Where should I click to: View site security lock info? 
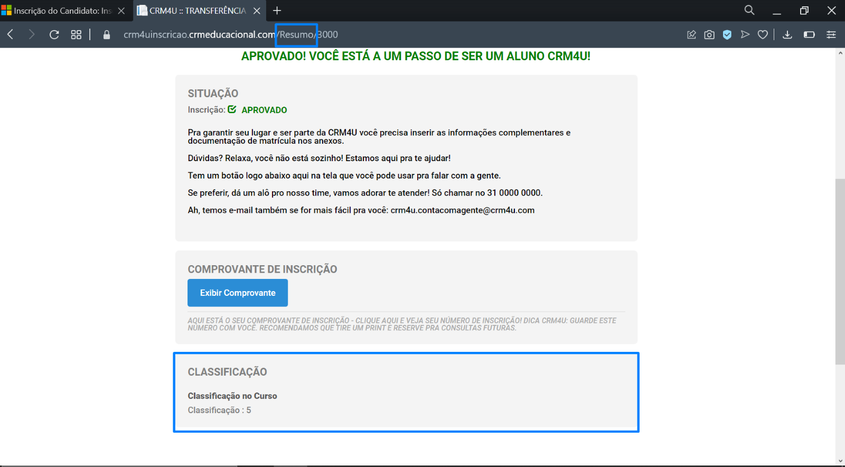[107, 35]
